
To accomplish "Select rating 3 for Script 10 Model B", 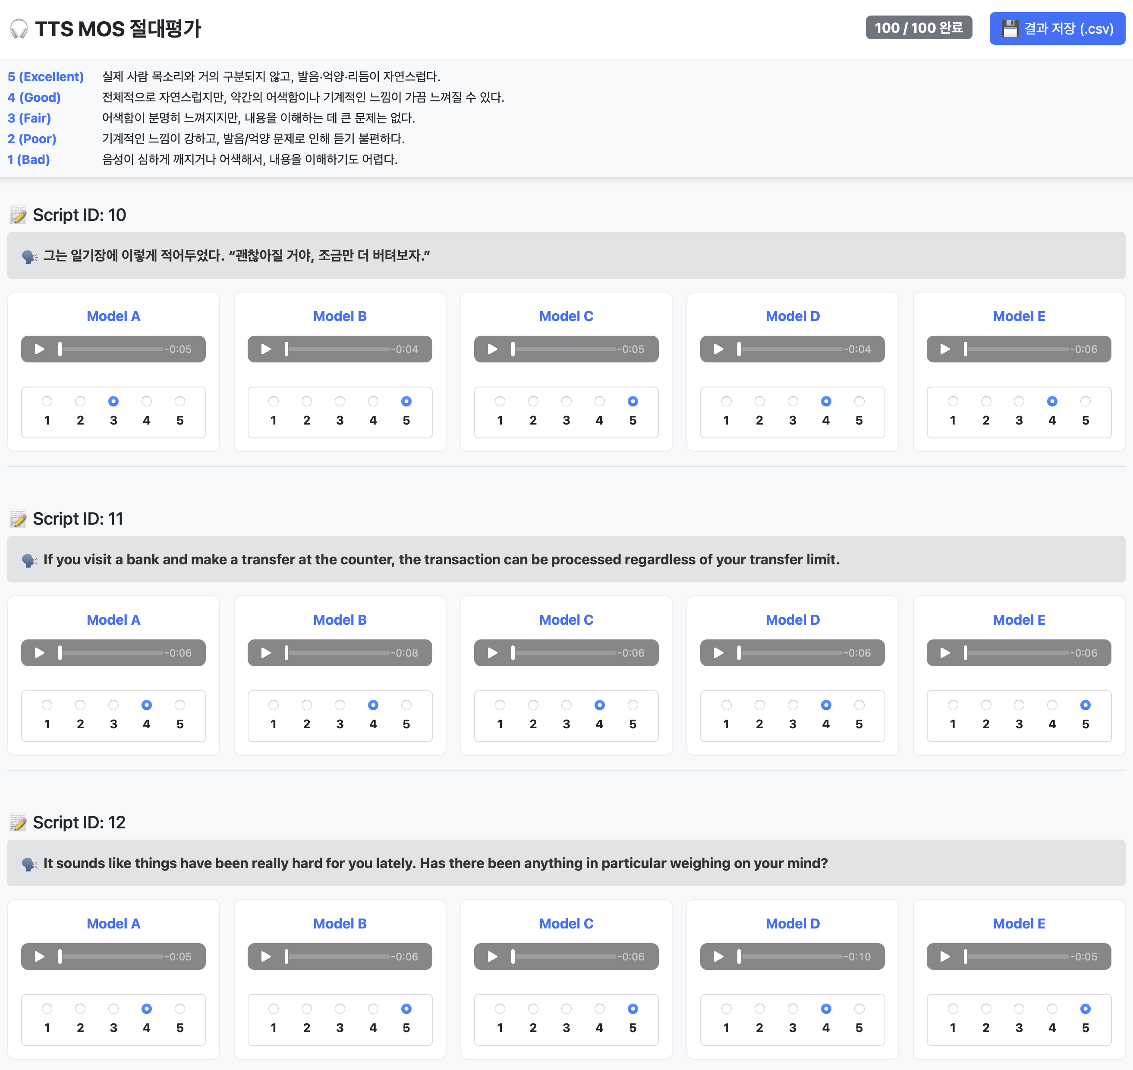I will [340, 402].
